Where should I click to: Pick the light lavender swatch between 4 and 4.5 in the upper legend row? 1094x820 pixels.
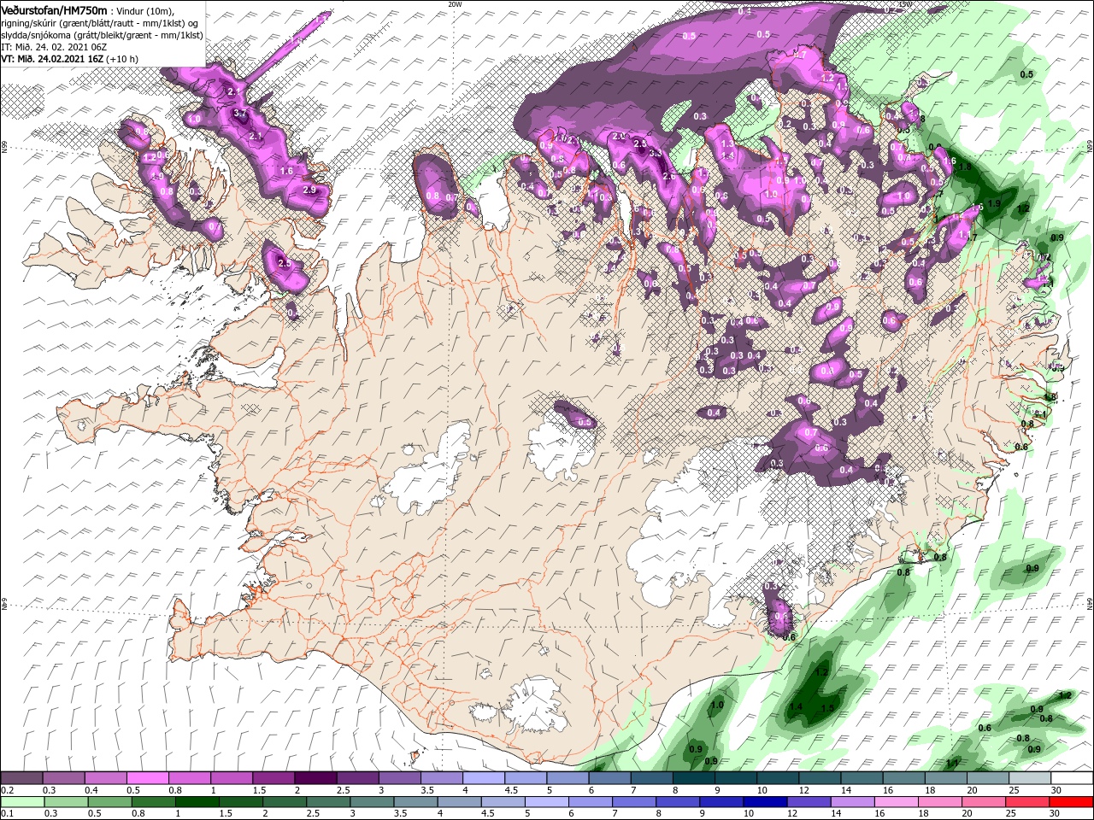pos(483,778)
